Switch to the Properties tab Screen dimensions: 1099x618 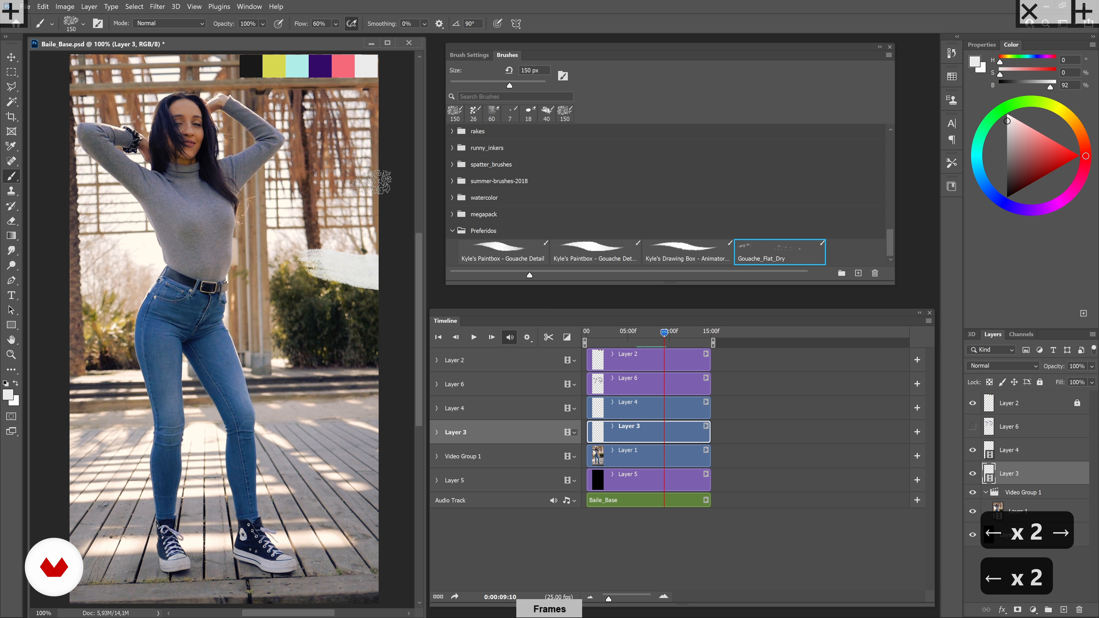pos(981,45)
